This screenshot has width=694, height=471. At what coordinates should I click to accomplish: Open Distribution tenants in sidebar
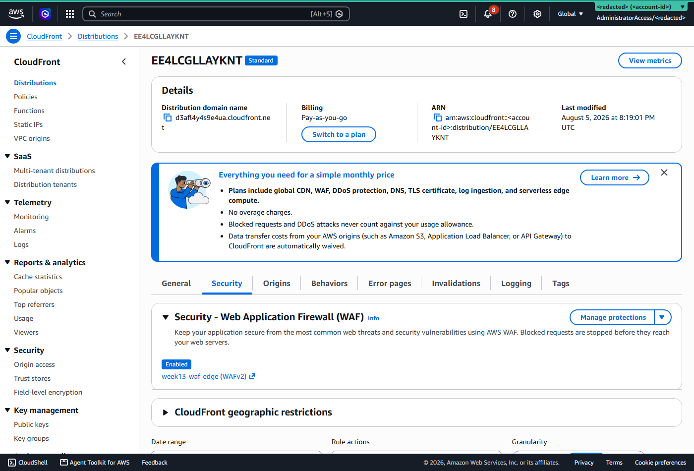[x=46, y=184]
